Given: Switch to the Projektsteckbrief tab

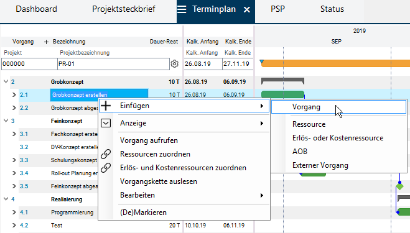Looking at the screenshot, I should coord(124,9).
